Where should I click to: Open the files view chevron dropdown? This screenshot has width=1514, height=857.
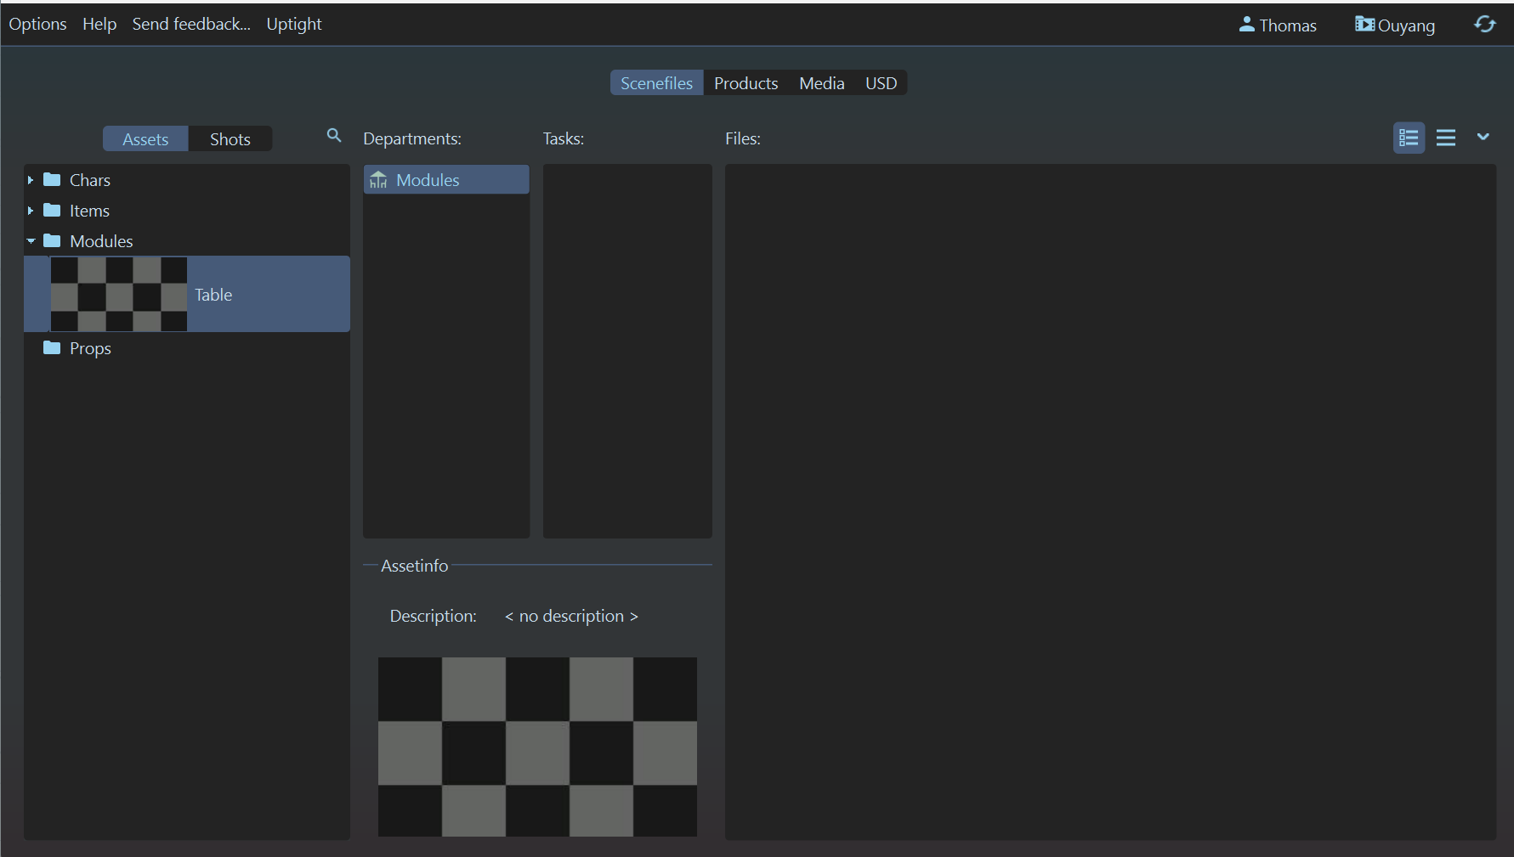(1483, 137)
